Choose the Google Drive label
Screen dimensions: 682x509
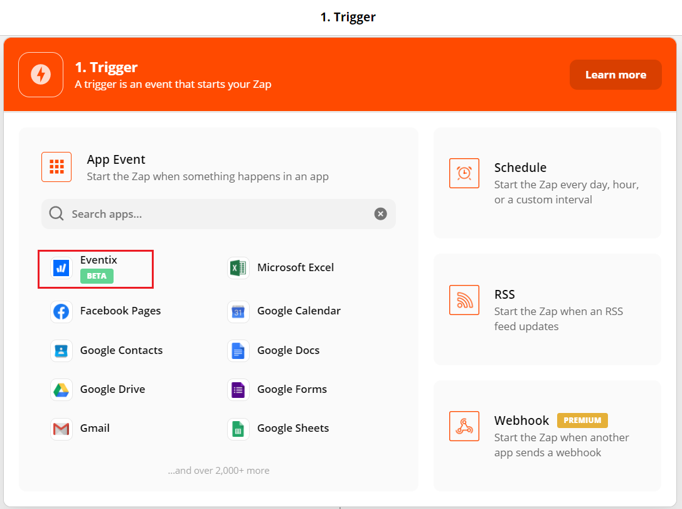(113, 389)
